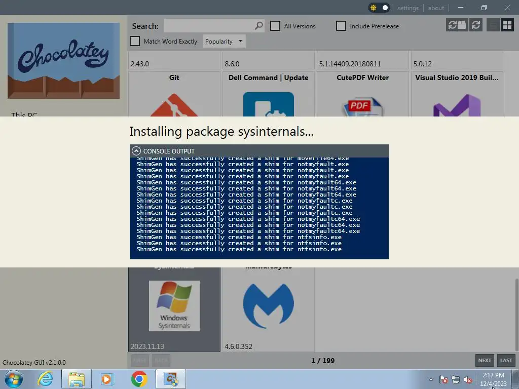Open the about page
The height and width of the screenshot is (389, 519).
[x=435, y=8]
